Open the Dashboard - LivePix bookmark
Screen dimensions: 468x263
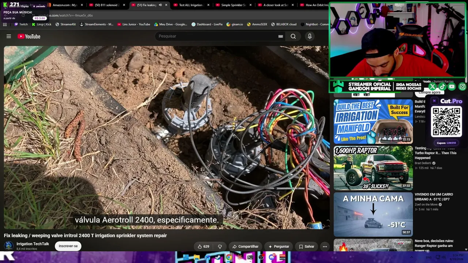[207, 24]
